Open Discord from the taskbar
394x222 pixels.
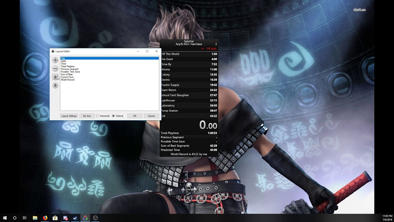(x=65, y=218)
